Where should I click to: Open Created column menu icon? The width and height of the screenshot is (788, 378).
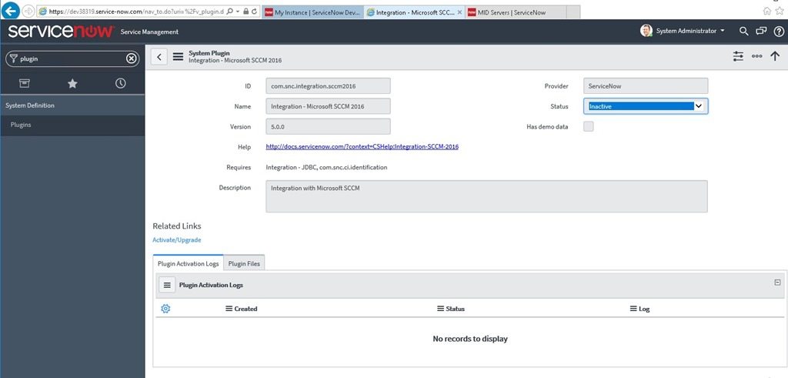click(229, 309)
